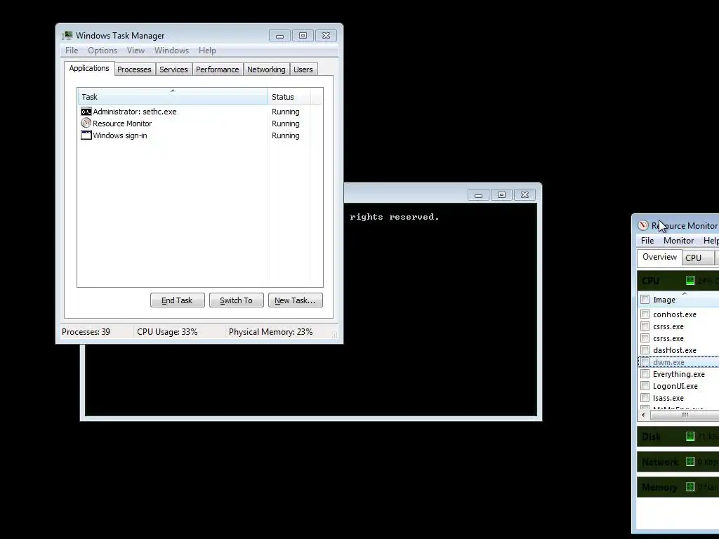Viewport: 719px width, 539px height.
Task: Click the Physical Memory: 23% status entry
Action: pyautogui.click(x=270, y=332)
